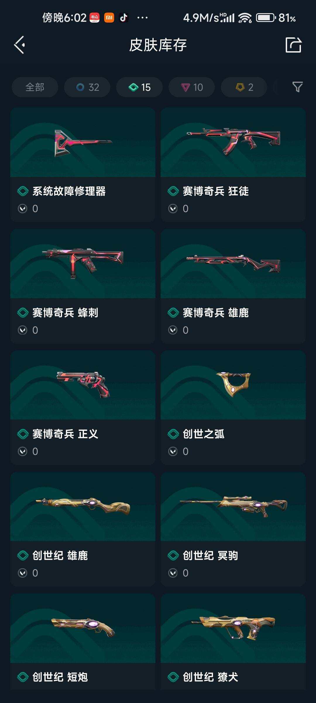Screen dimensions: 316x703
Task: Tap the 赛博奇兵 雄鹿 skin name
Action: (216, 313)
